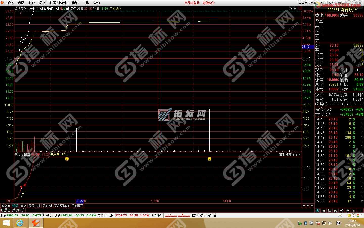
Task: Select the 价 tab in the tick panel
Action: (324, 210)
